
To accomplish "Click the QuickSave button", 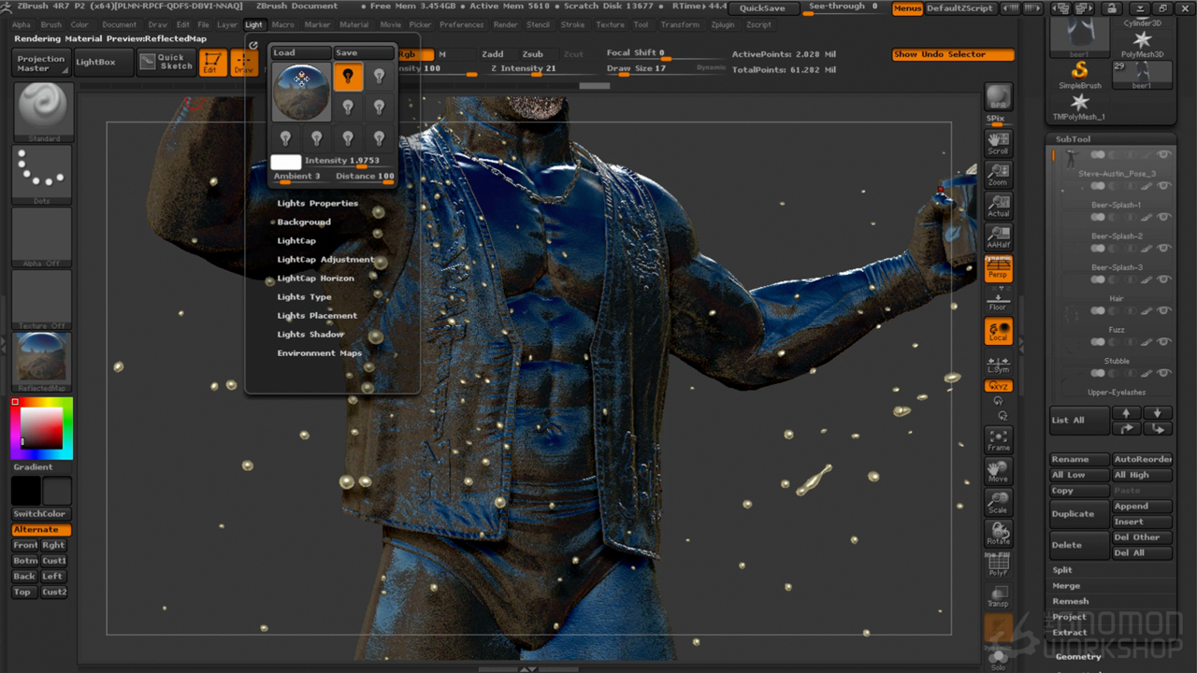I will coord(762,8).
